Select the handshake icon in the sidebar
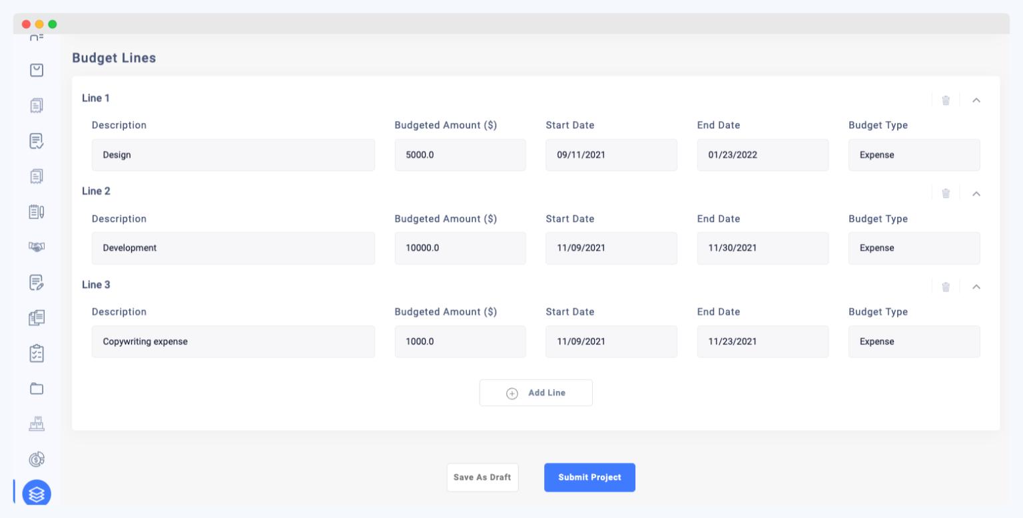The image size is (1023, 518). coord(37,247)
